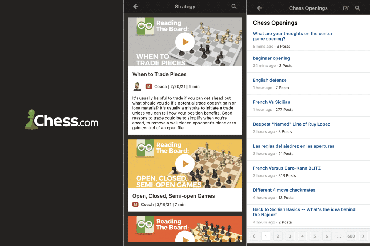Open page 2 of forum topics

coord(278,236)
